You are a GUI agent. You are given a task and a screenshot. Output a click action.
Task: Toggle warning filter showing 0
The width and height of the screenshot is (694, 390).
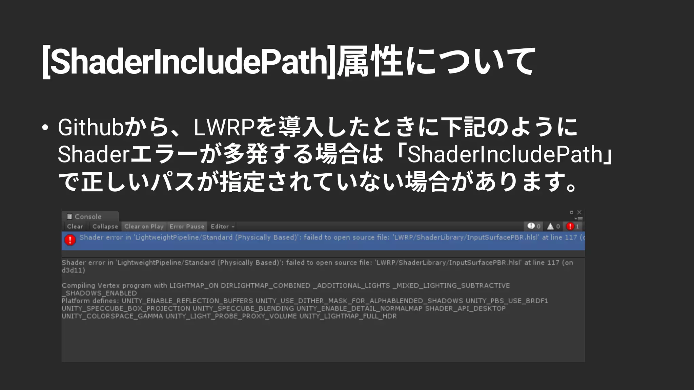click(553, 226)
